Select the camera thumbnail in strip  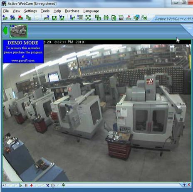coord(18,31)
